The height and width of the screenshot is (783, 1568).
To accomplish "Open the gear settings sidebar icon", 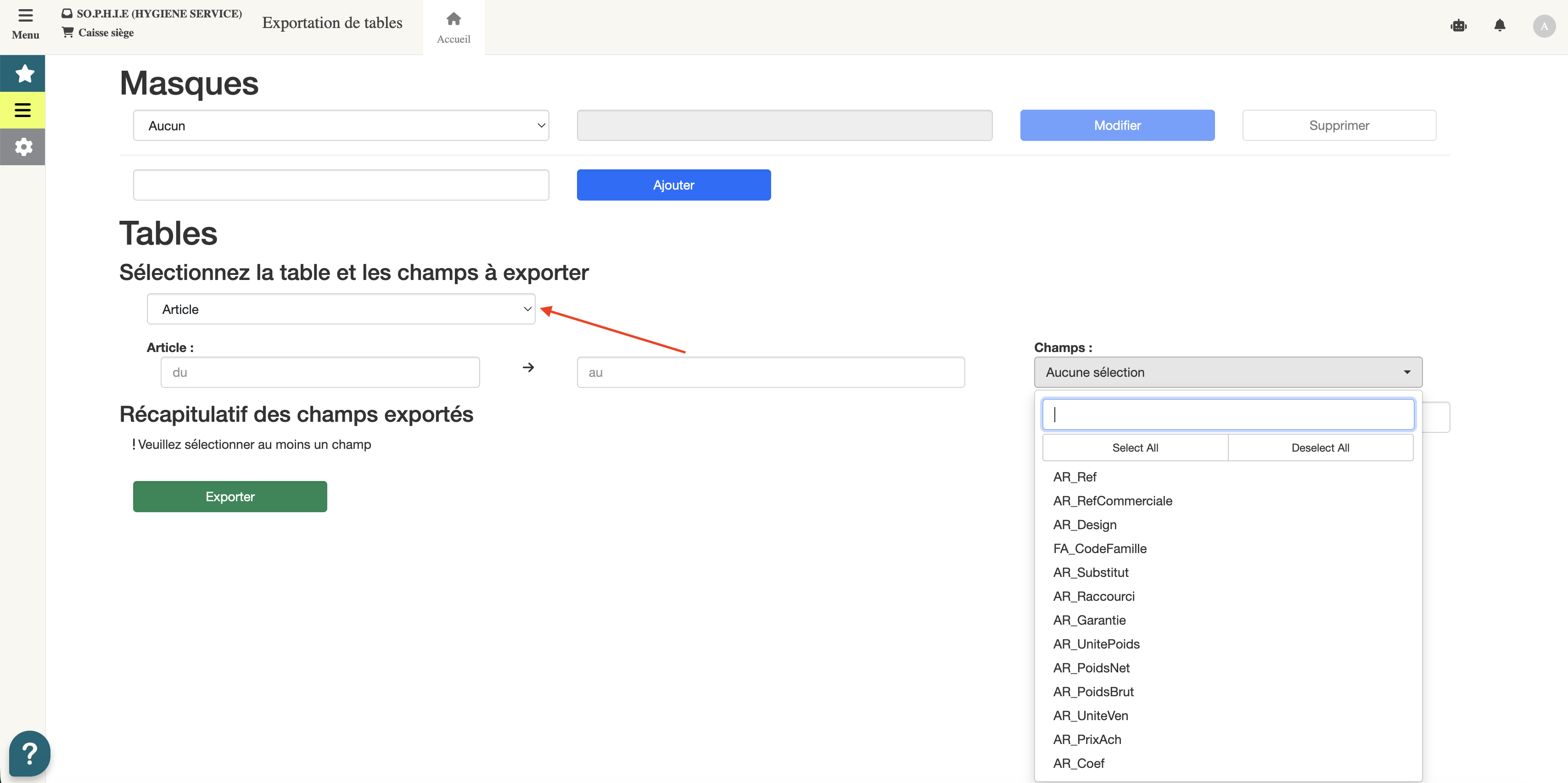I will 23,147.
